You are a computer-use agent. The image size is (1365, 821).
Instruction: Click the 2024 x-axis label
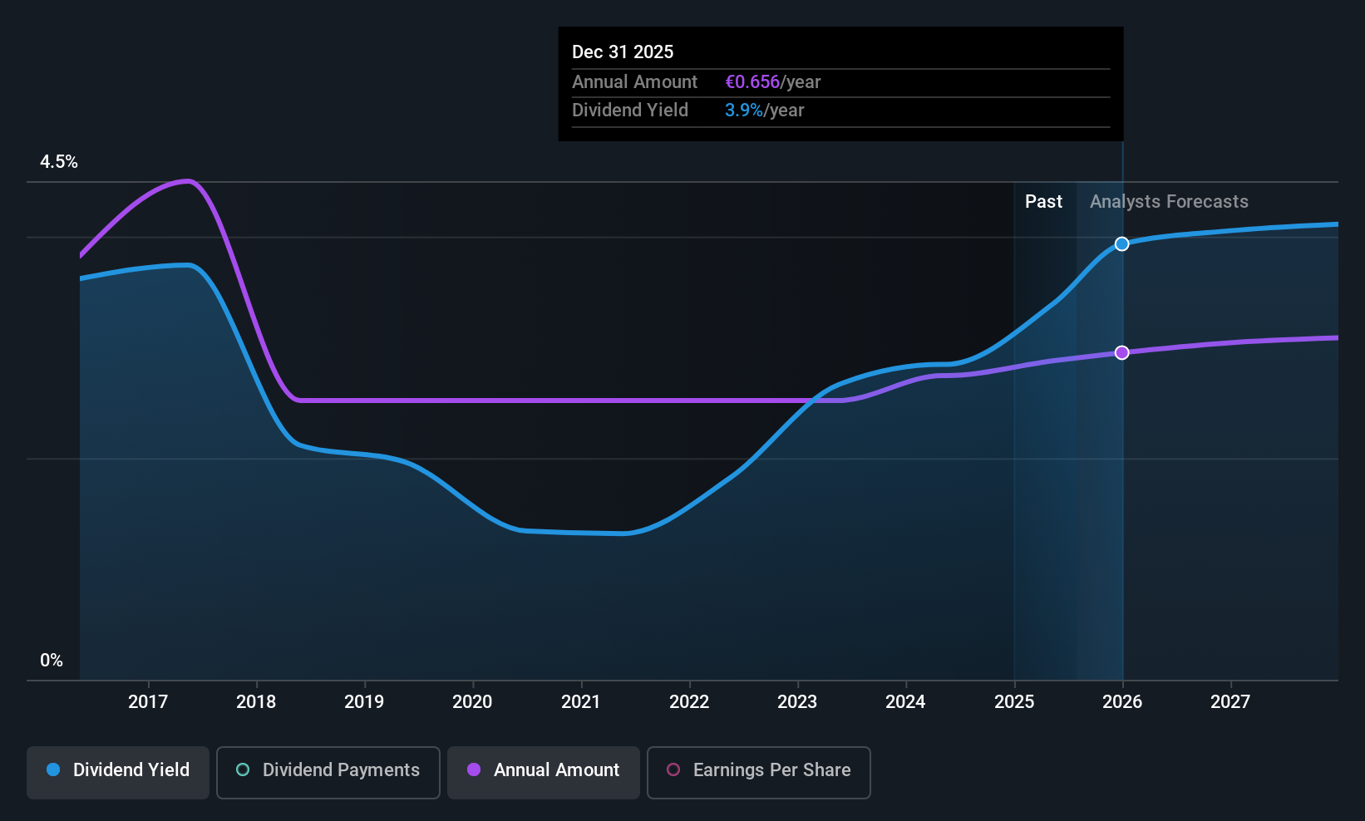click(x=905, y=701)
